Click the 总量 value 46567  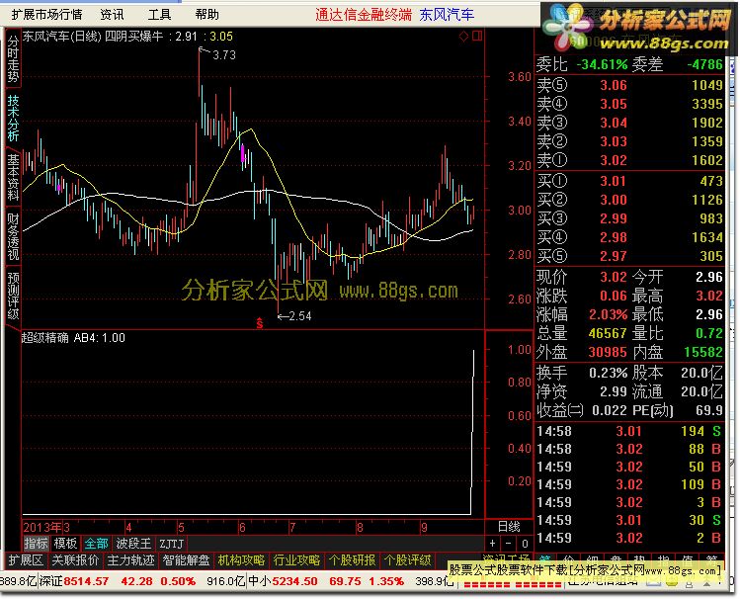click(x=608, y=333)
